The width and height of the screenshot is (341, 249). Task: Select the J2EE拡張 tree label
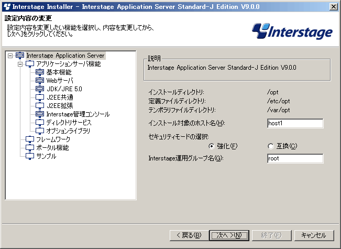click(60, 106)
